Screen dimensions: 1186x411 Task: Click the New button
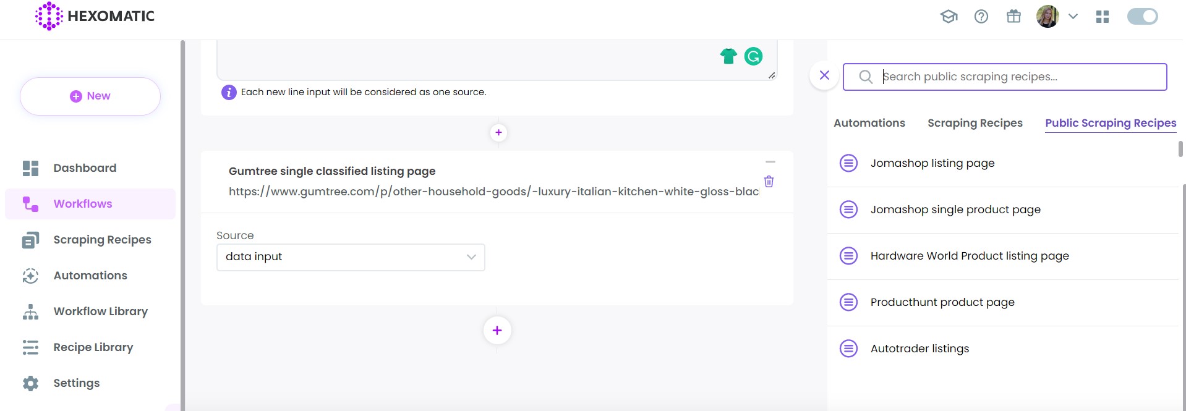[x=90, y=96]
